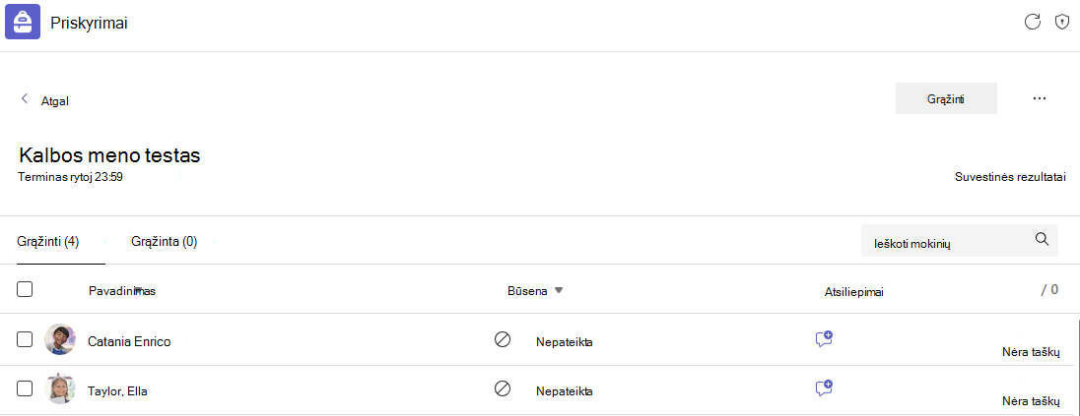Check the box next to Catania Enrico
Viewport: 1080px width, 416px height.
[25, 339]
